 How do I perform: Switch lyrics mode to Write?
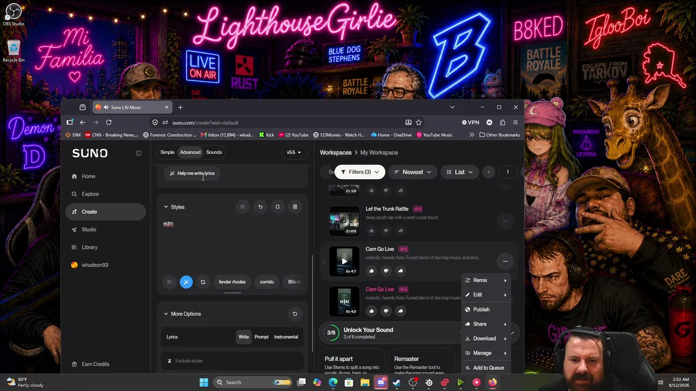click(x=244, y=337)
